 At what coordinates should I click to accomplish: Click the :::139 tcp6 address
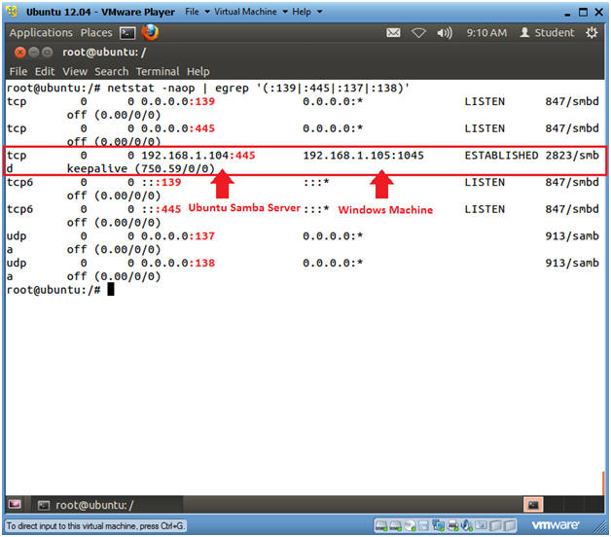161,182
